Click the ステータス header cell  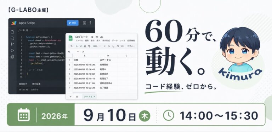[x=108, y=60]
